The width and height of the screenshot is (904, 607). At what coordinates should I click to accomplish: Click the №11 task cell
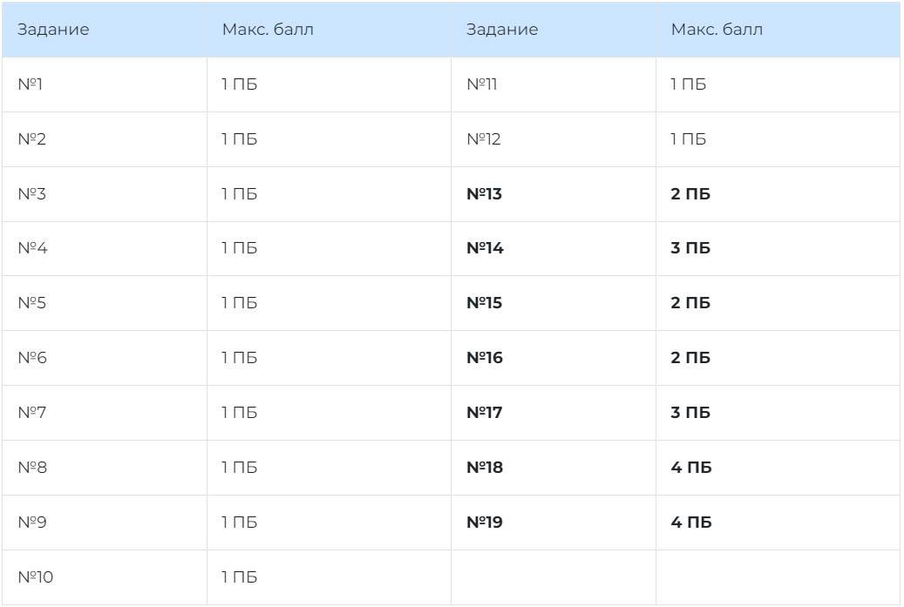pos(482,84)
